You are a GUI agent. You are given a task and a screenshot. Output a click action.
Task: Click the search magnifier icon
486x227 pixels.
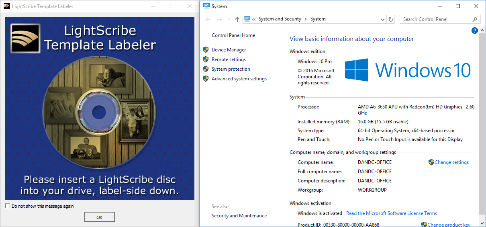point(475,19)
